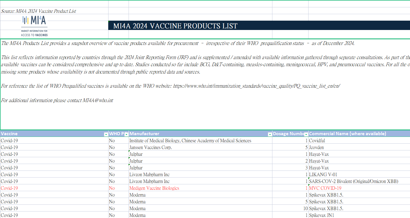Select Livzon Mabpharm Inc in the LIKANG V-01 row
The height and width of the screenshot is (218, 410).
[200, 174]
